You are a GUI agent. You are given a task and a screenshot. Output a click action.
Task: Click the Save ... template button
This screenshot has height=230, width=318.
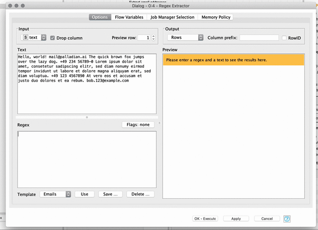110,194
